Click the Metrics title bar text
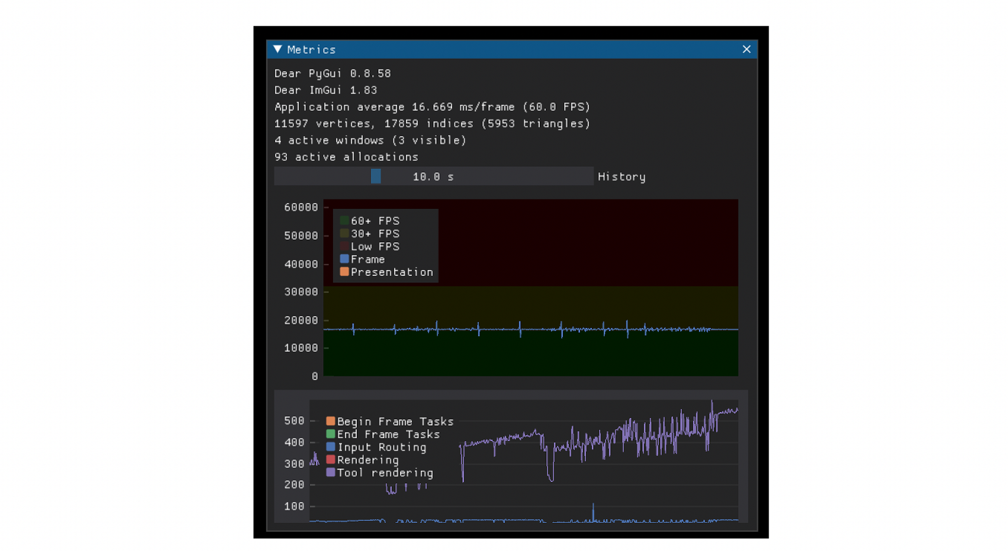The image size is (1008, 551). click(311, 49)
